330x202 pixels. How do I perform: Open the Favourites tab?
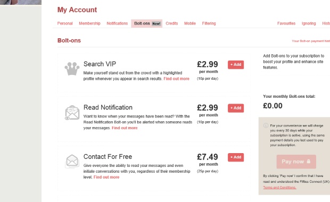[x=286, y=23]
